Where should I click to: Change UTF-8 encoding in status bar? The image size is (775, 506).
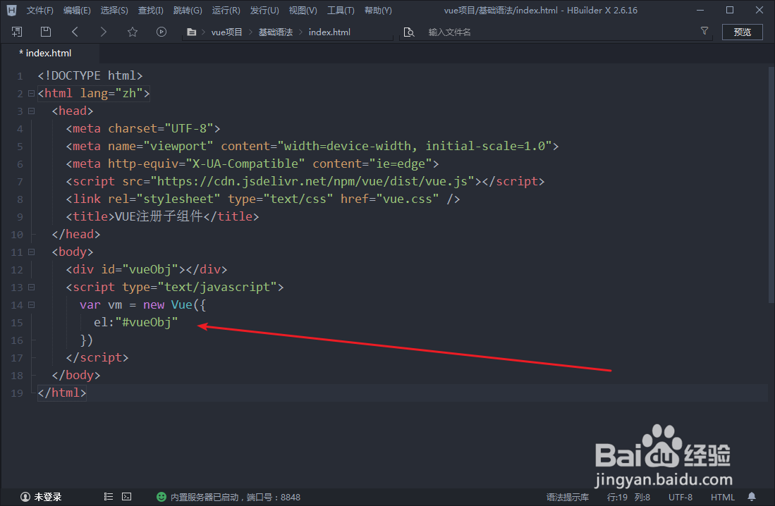[x=681, y=497]
